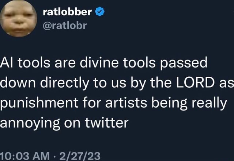Click the empty area beside the username header
Viewport: 234px width, 161px height.
click(169, 18)
